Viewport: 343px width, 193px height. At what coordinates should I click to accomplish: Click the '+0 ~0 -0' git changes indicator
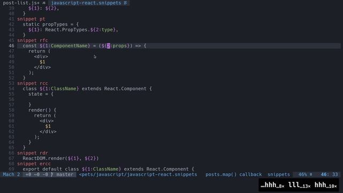[x=37, y=174]
